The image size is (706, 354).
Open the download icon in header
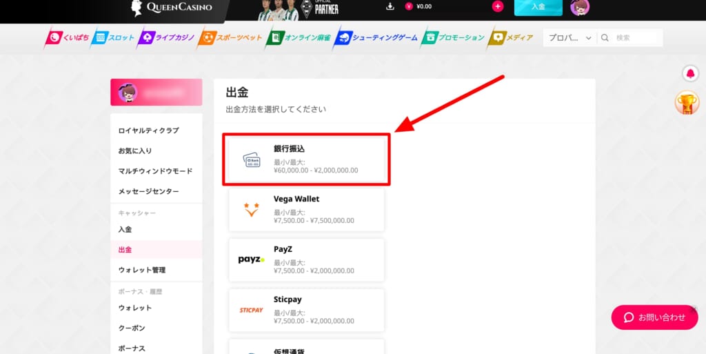(x=390, y=6)
